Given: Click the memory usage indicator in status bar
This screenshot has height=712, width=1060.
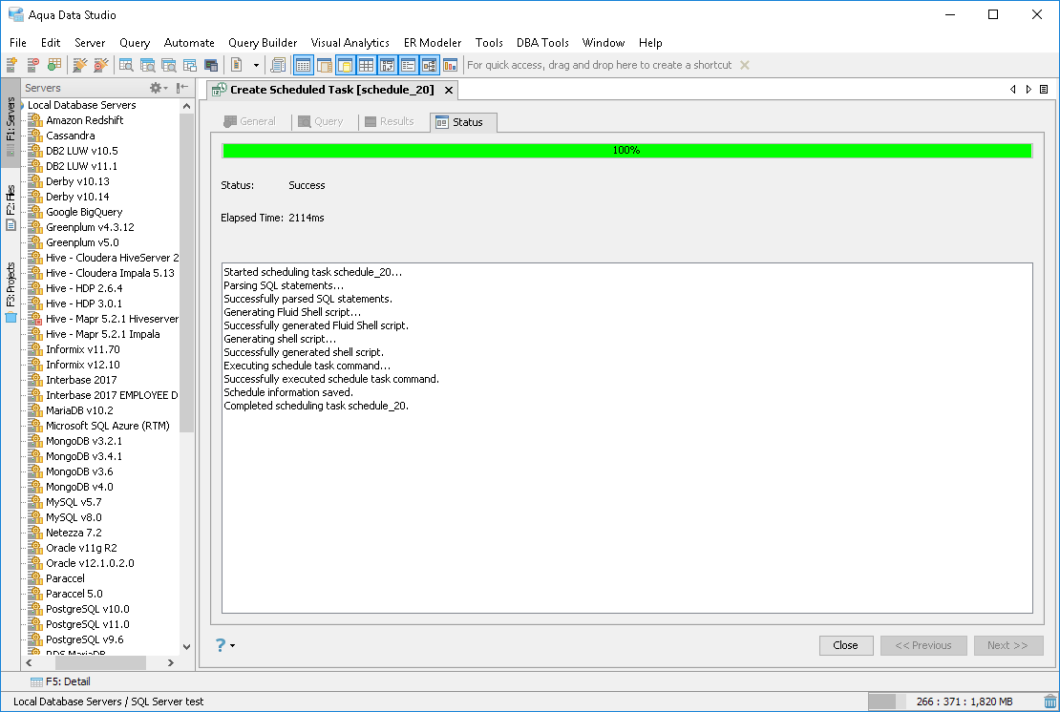Looking at the screenshot, I should 955,702.
